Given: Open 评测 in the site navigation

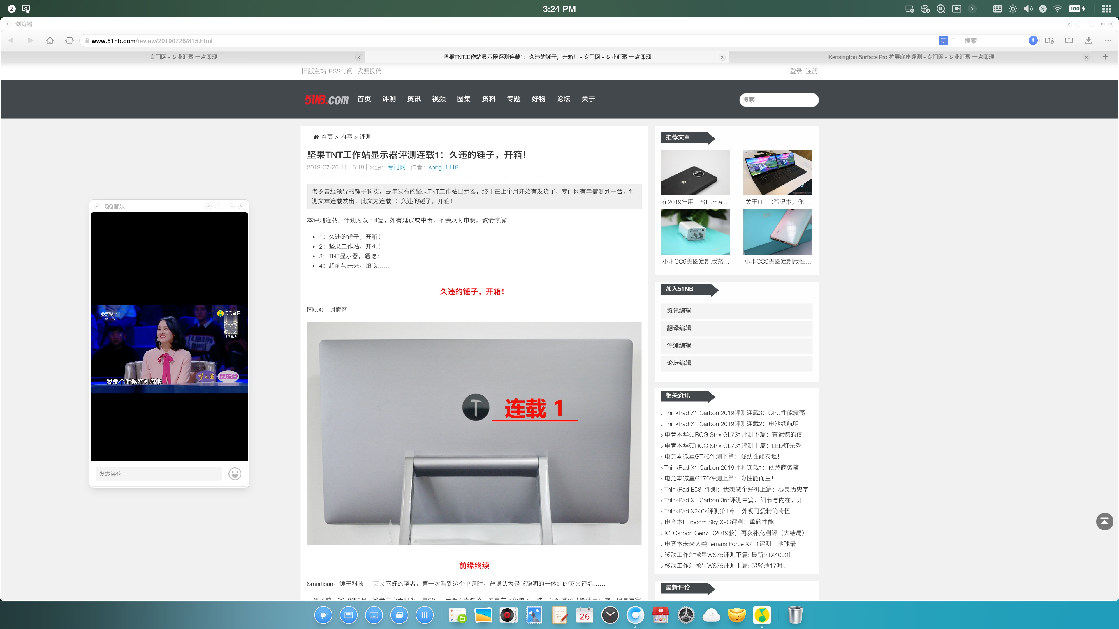Looking at the screenshot, I should coord(389,99).
